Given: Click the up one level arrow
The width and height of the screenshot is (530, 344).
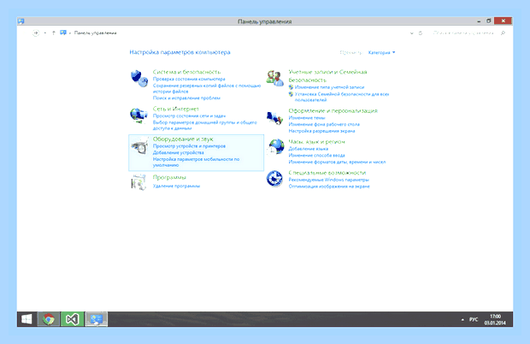Looking at the screenshot, I should coord(53,33).
